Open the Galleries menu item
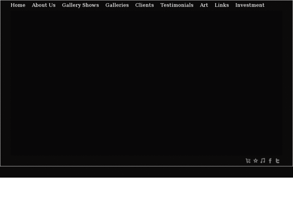Screen dimensions: 293x220 click(x=117, y=5)
